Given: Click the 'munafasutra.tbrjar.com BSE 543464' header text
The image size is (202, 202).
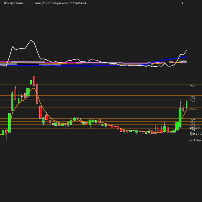Looking at the screenshot, I should 60,3.
